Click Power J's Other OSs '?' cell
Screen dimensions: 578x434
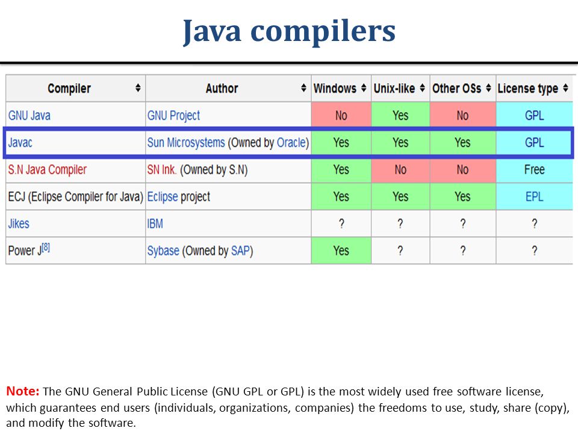click(462, 251)
